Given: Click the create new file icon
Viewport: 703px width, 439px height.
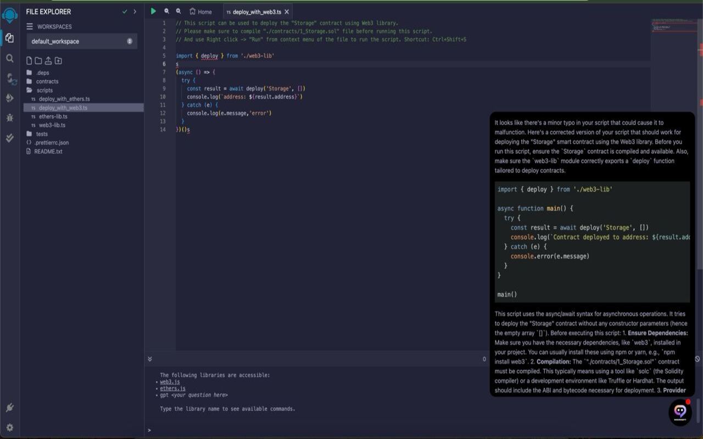Looking at the screenshot, I should coord(29,61).
